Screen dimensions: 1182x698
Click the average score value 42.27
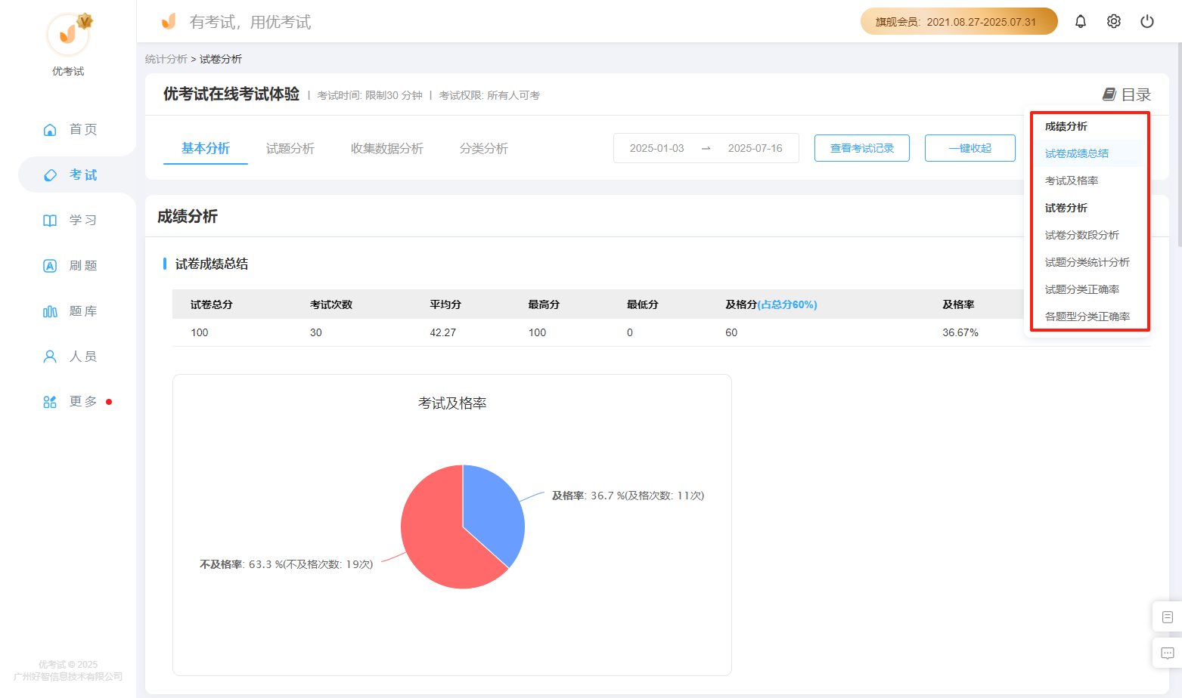(443, 332)
